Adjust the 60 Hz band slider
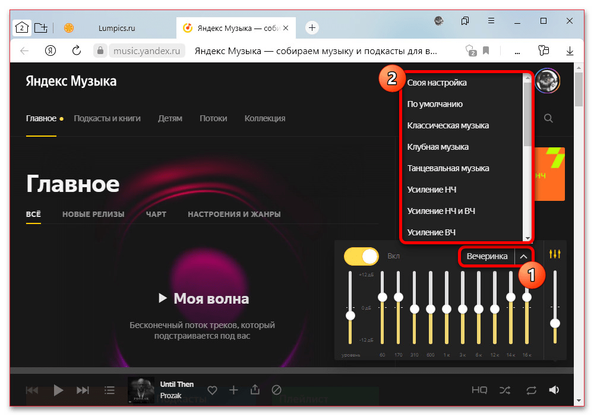The image size is (594, 416). tap(382, 297)
